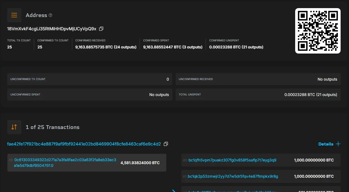Open transaction fae42fe17f921bc4e887… link
This screenshot has width=349, height=192.
[84, 144]
